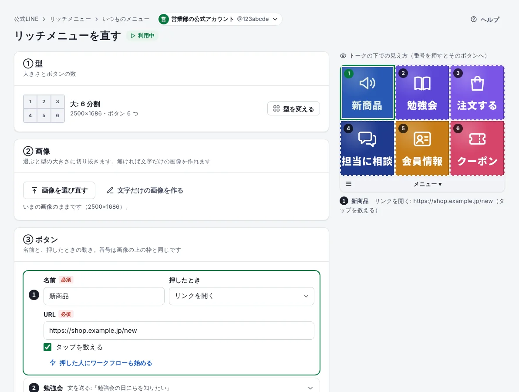Select the 会員情報 tile label in preview
The width and height of the screenshot is (519, 392).
click(422, 161)
